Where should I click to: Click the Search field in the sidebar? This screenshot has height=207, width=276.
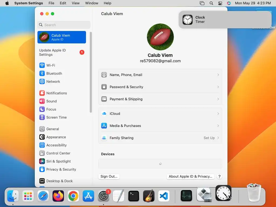tap(64, 25)
